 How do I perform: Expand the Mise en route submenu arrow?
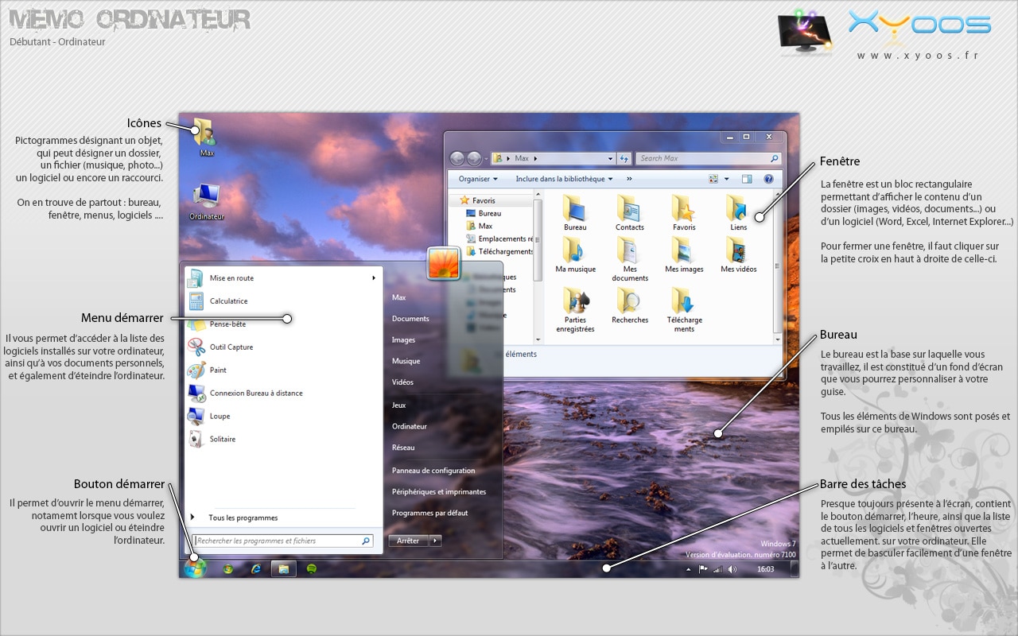click(x=374, y=278)
